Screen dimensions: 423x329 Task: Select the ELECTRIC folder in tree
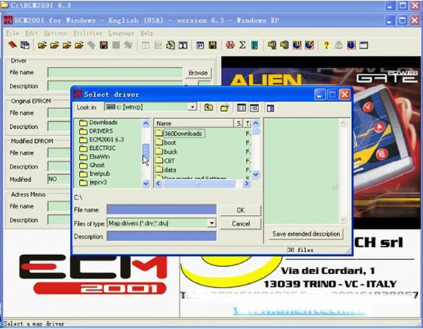click(97, 149)
